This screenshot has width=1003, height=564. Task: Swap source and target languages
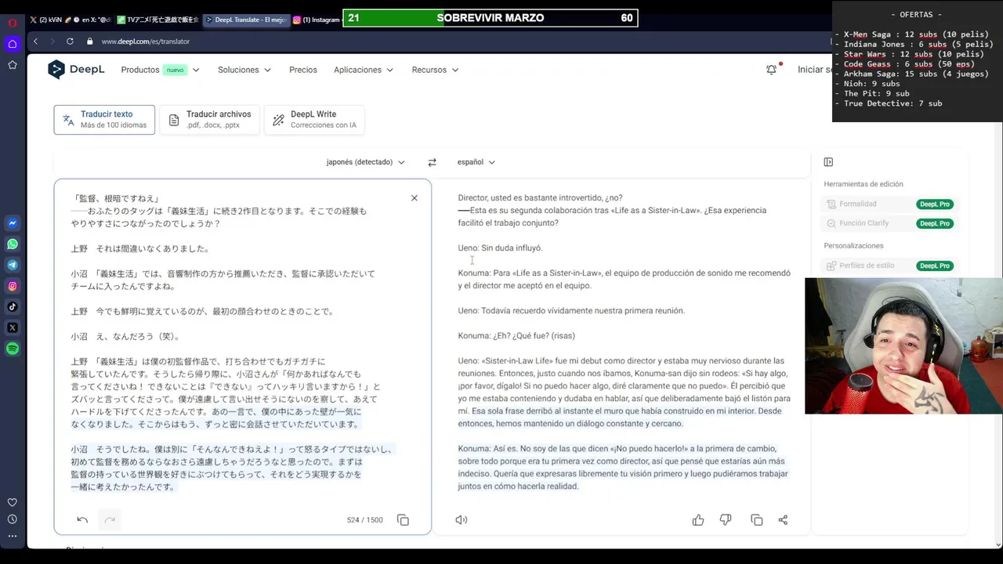pyautogui.click(x=432, y=162)
